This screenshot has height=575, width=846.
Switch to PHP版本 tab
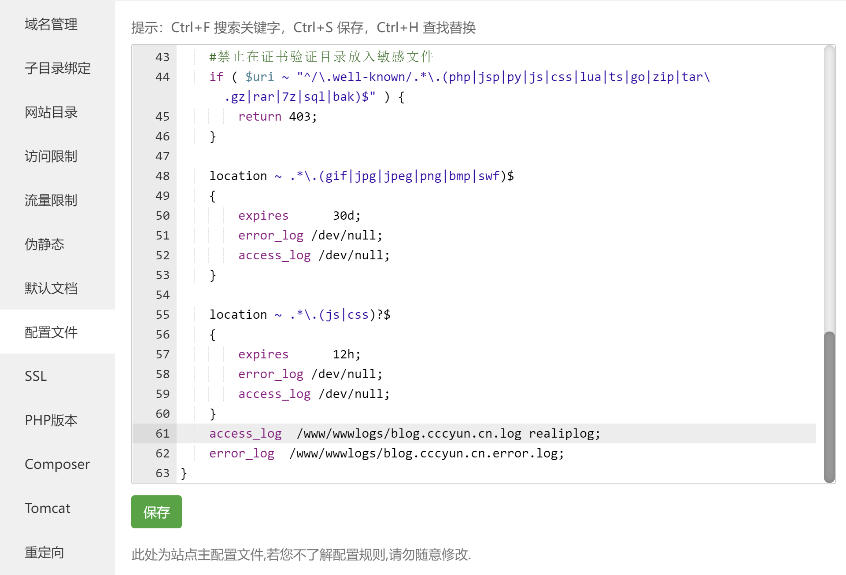click(51, 420)
